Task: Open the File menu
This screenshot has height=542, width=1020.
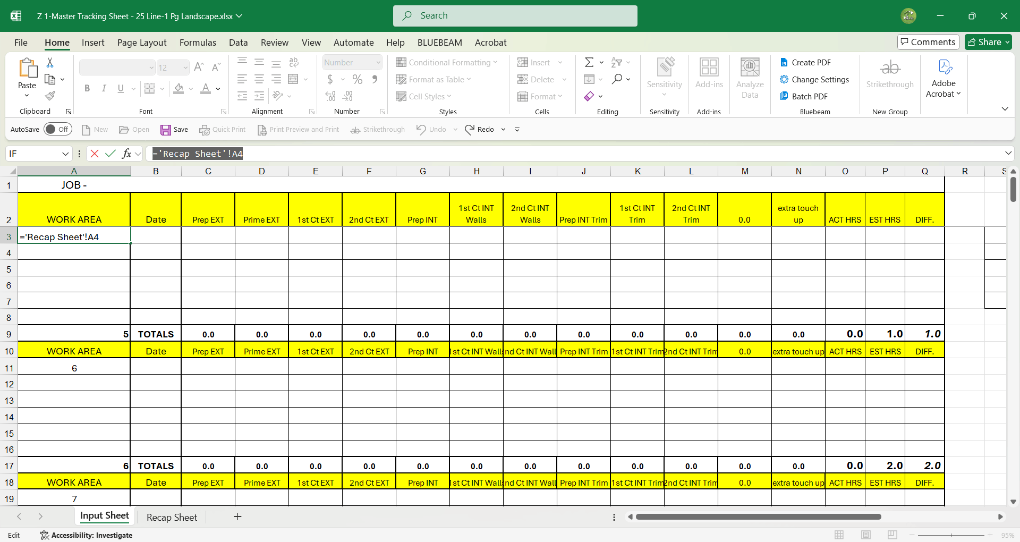Action: (x=21, y=43)
